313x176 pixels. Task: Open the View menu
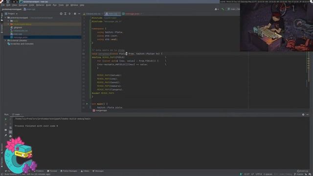(x=14, y=5)
